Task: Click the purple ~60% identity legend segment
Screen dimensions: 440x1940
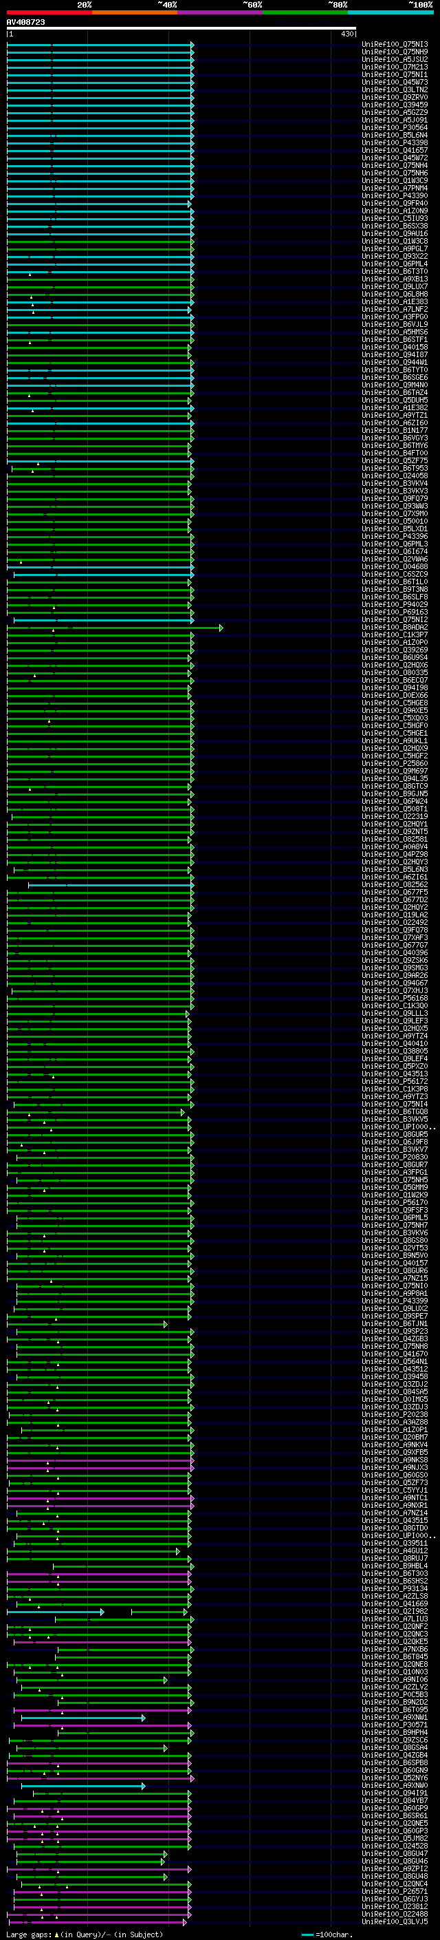Action: (221, 12)
